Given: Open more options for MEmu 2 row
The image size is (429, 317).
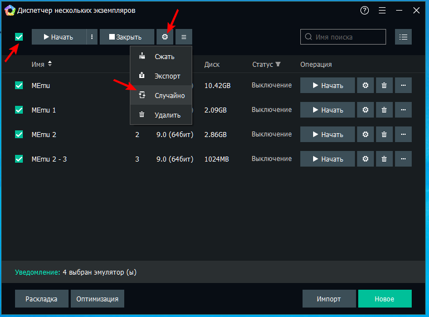Looking at the screenshot, I should pyautogui.click(x=403, y=134).
